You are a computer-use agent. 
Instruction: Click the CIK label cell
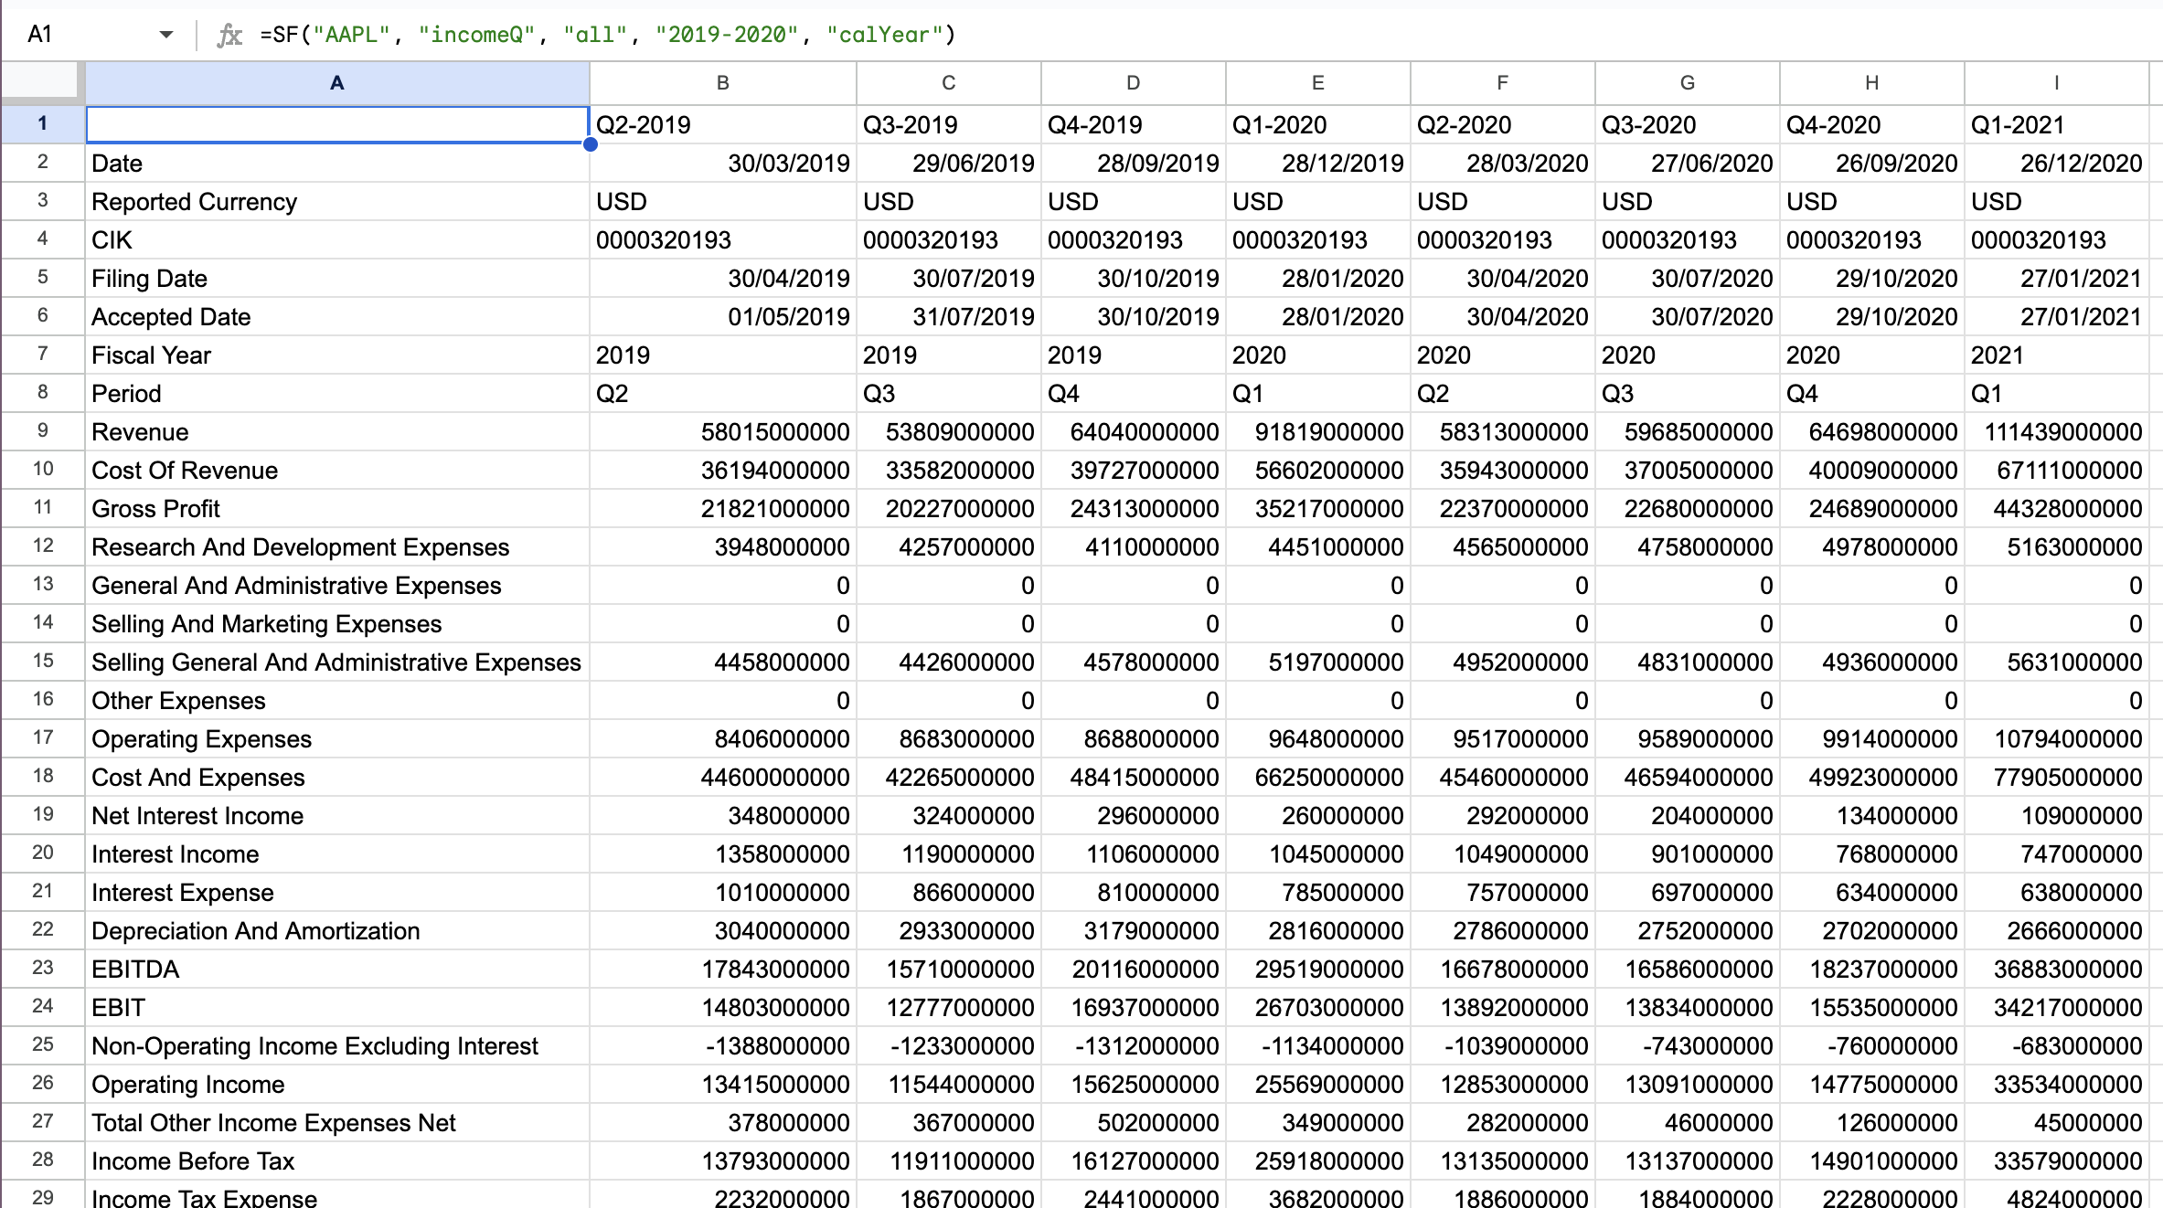[337, 239]
